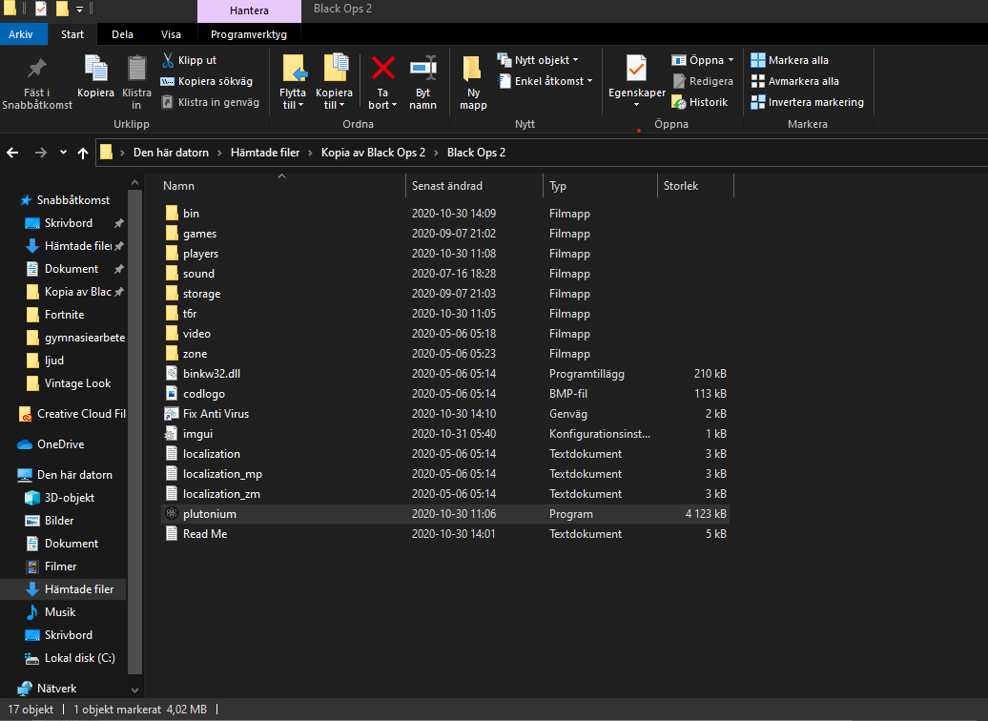The height and width of the screenshot is (721, 988).
Task: Navigate up one folder level
Action: (x=83, y=153)
